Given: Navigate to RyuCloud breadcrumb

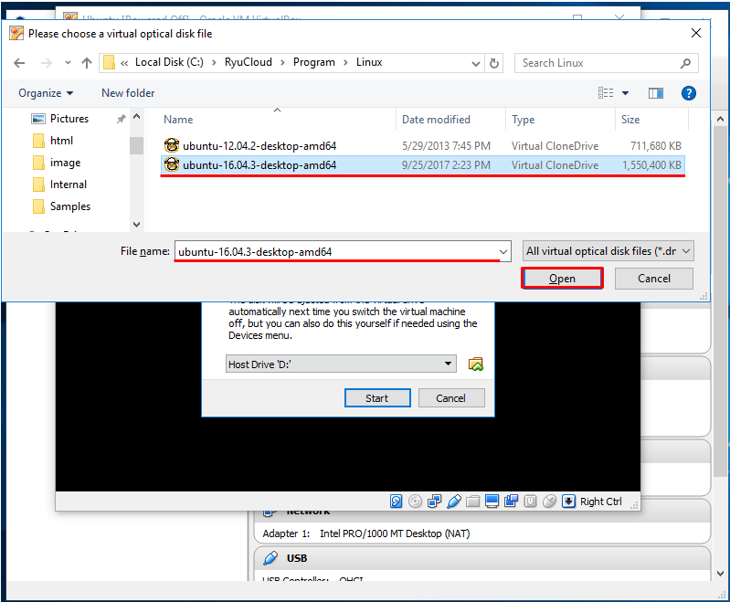Looking at the screenshot, I should pyautogui.click(x=249, y=62).
